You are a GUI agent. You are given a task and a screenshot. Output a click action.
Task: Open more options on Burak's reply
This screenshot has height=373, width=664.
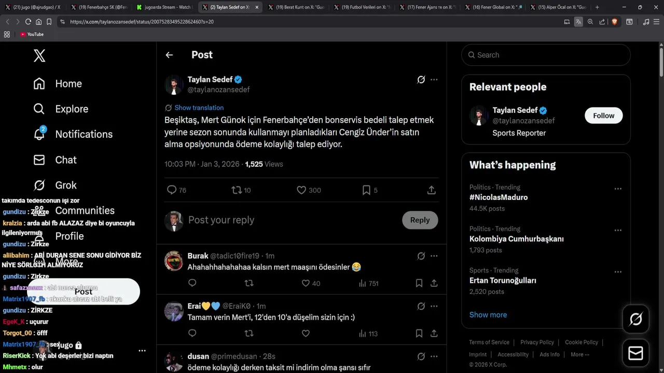pyautogui.click(x=434, y=256)
